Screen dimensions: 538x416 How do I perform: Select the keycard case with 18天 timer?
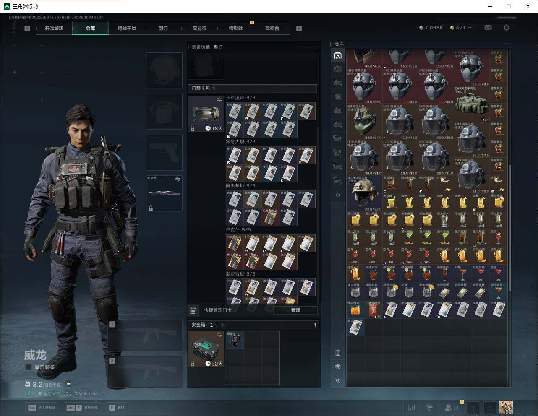click(206, 114)
